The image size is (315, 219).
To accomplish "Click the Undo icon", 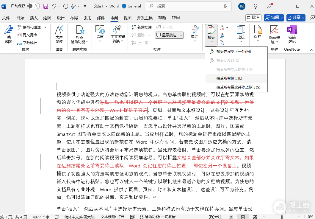I will coord(54,6).
